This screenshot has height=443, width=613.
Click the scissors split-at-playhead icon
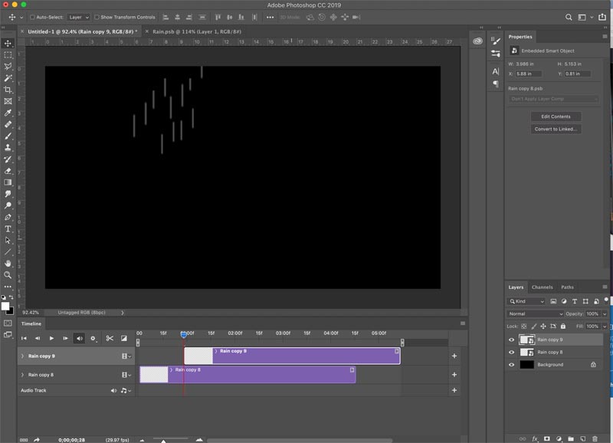coord(110,338)
